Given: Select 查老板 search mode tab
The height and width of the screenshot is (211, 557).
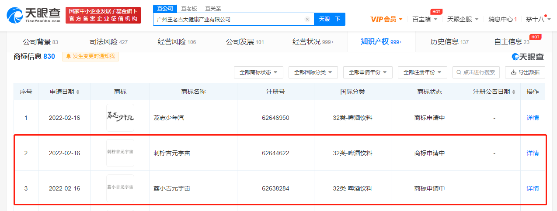Looking at the screenshot, I should (x=189, y=9).
